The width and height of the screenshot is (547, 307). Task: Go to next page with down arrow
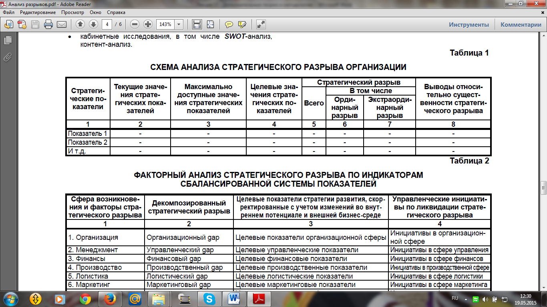tap(93, 24)
